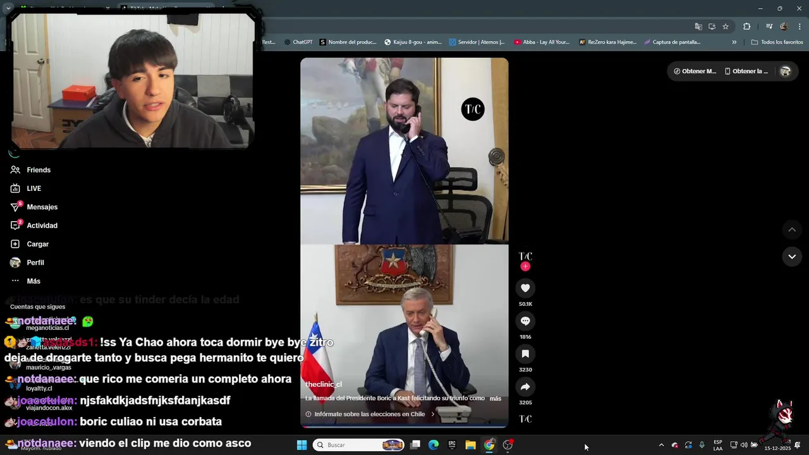Open the volume speaker icon in tray
Image resolution: width=809 pixels, height=455 pixels.
pyautogui.click(x=744, y=445)
